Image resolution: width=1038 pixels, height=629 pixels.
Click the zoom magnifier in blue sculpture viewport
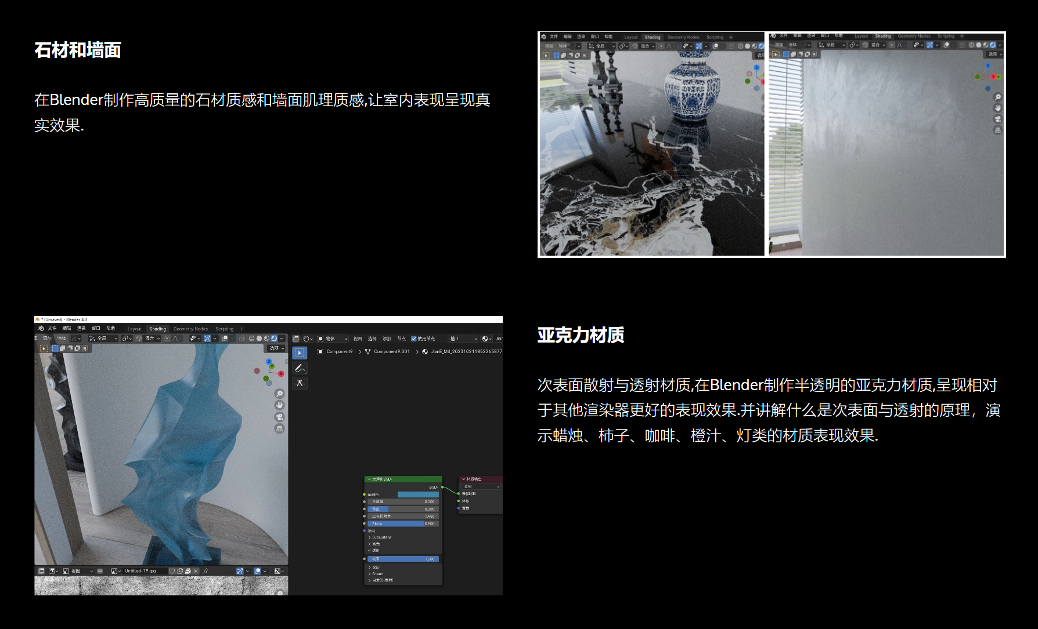coord(279,394)
